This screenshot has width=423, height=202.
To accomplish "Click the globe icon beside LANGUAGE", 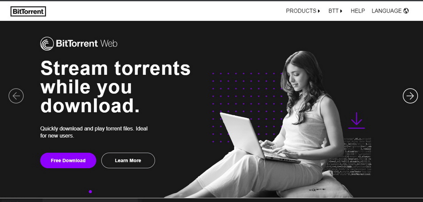I will (x=406, y=11).
